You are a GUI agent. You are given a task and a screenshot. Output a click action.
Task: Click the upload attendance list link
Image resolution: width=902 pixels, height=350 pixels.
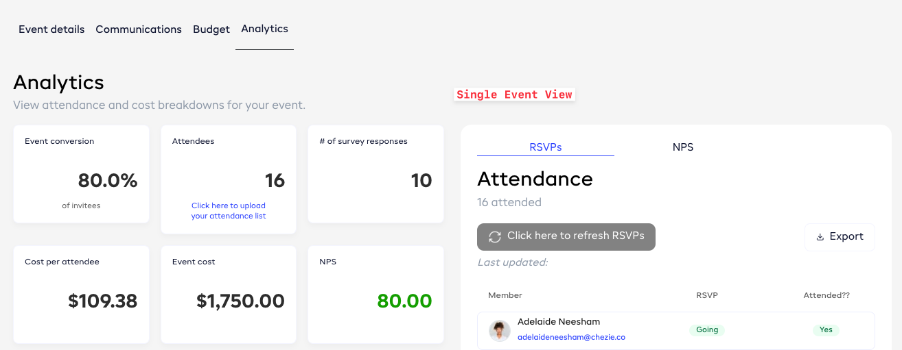[x=229, y=211]
